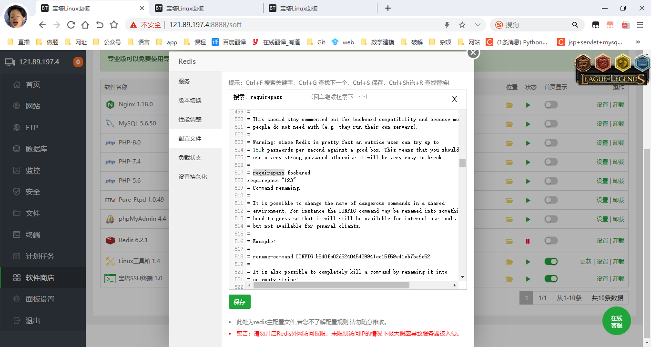651x347 pixels.
Task: Bookmark this page with star icon
Action: [x=462, y=25]
